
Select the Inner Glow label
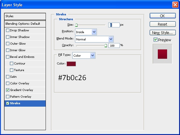[18, 50]
